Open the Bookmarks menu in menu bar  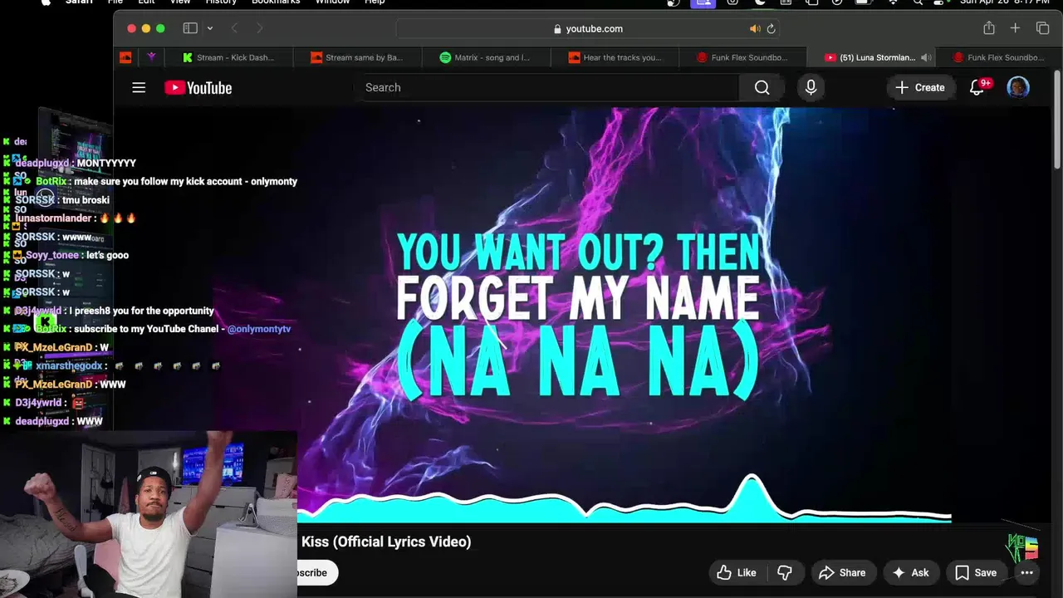[x=276, y=2]
